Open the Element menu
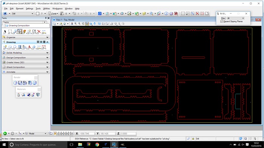Viewport: 264px width, 148px height. coord(20,9)
